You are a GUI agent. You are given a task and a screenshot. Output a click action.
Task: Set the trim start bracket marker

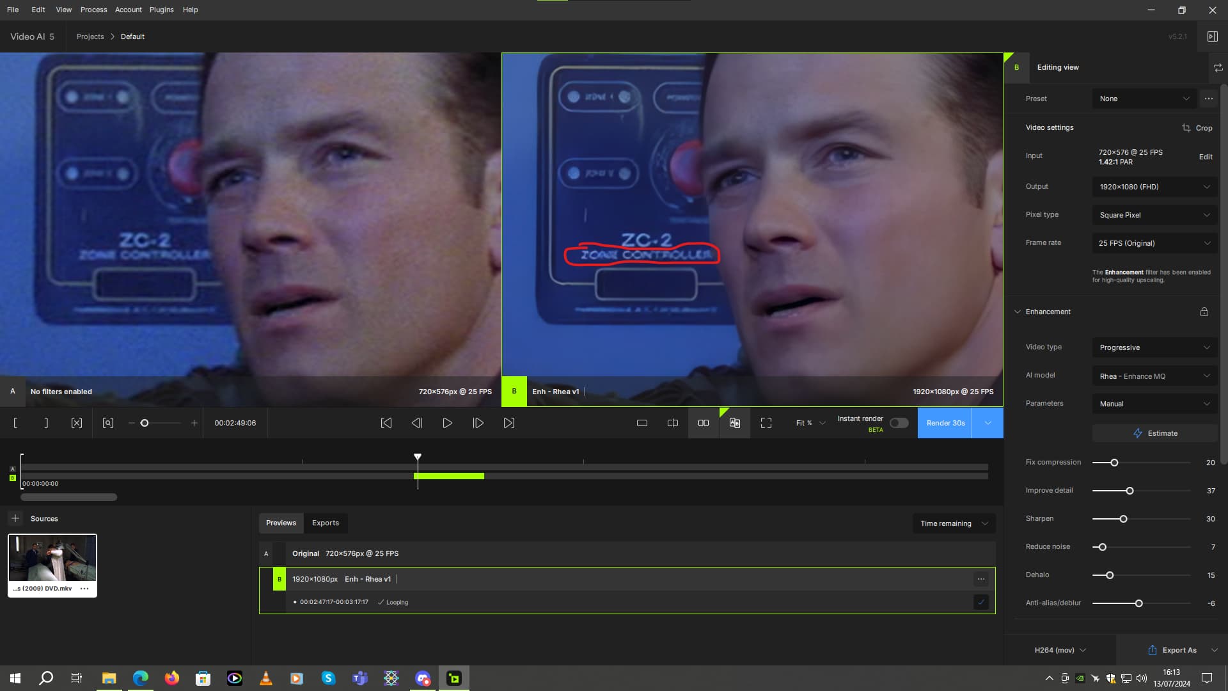(15, 423)
